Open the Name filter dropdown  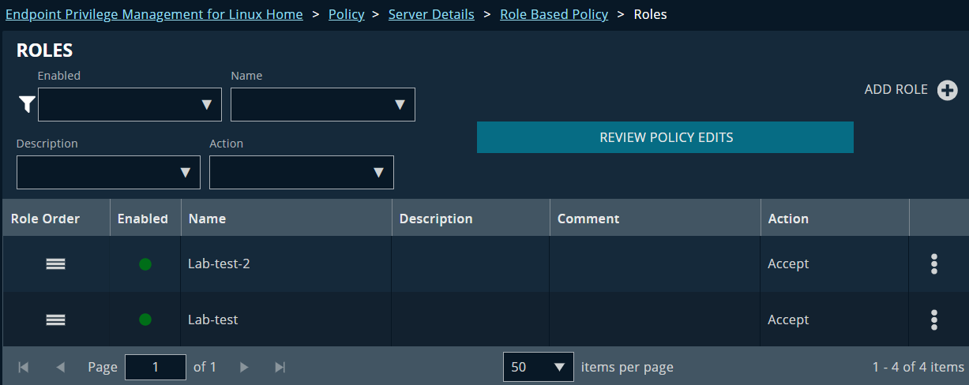(x=323, y=104)
